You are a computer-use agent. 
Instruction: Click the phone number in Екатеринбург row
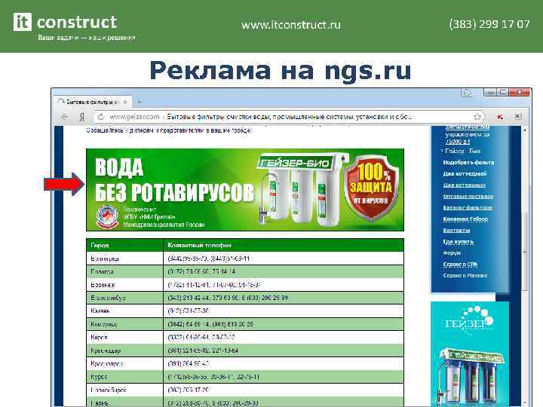point(228,298)
